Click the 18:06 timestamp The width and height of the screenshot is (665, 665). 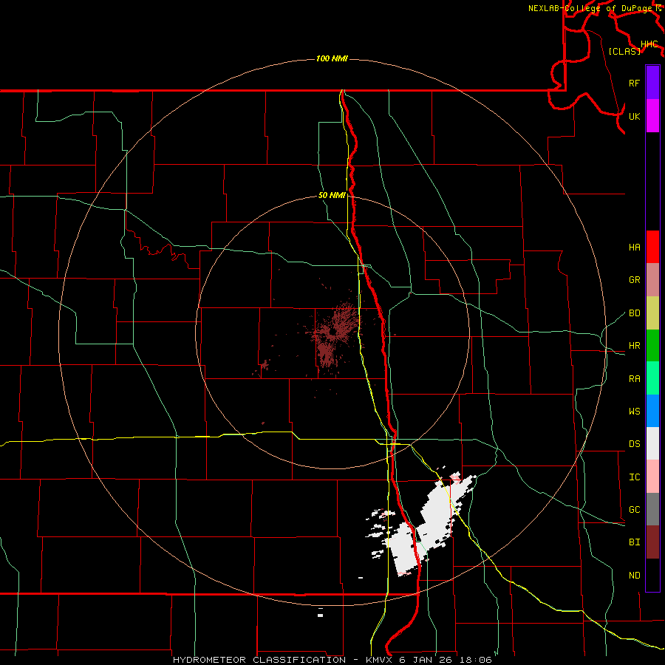pos(474,660)
